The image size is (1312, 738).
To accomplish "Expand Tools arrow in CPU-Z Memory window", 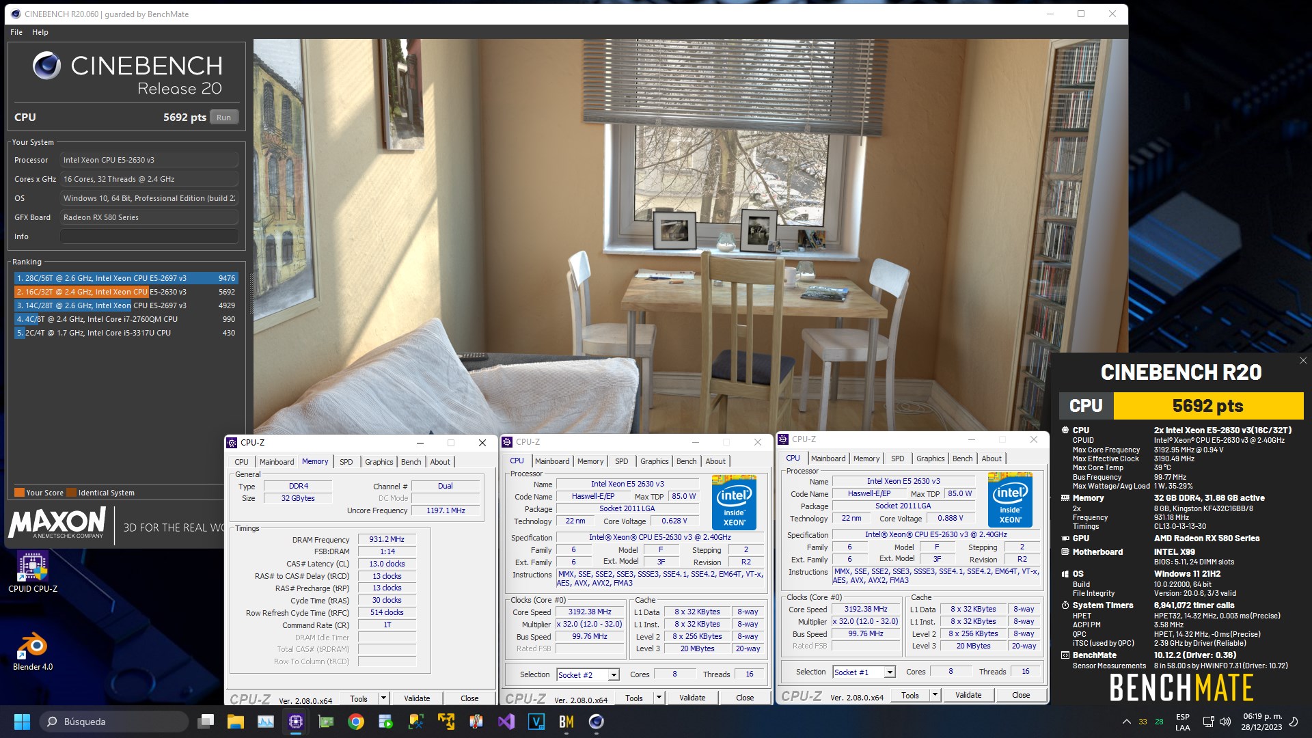I will click(x=383, y=698).
